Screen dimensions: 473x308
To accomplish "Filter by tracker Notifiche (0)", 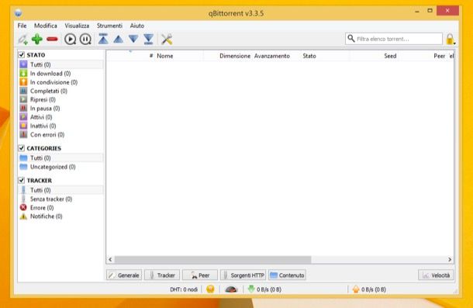I will 60,216.
